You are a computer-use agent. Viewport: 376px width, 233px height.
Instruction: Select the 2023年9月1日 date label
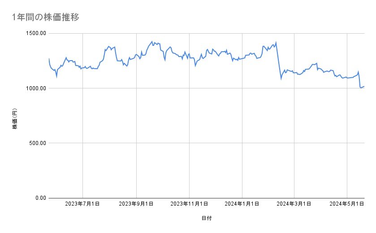click(136, 204)
